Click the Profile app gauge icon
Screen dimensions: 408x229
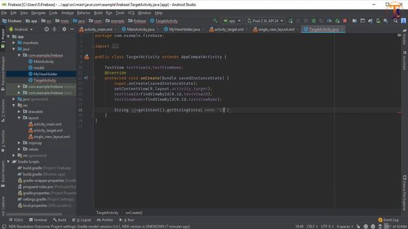(330, 21)
